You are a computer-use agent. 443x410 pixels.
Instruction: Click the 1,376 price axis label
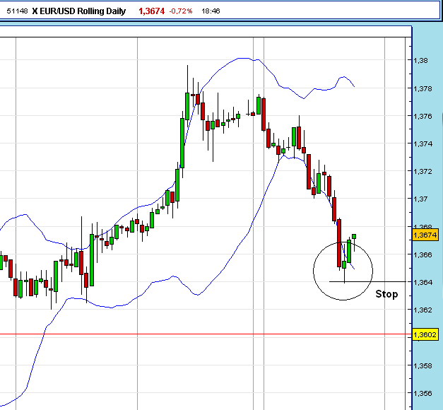[x=423, y=116]
